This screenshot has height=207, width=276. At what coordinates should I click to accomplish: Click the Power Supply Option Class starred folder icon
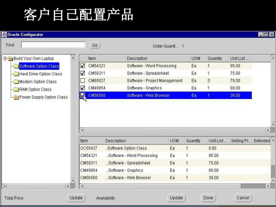click(x=16, y=97)
